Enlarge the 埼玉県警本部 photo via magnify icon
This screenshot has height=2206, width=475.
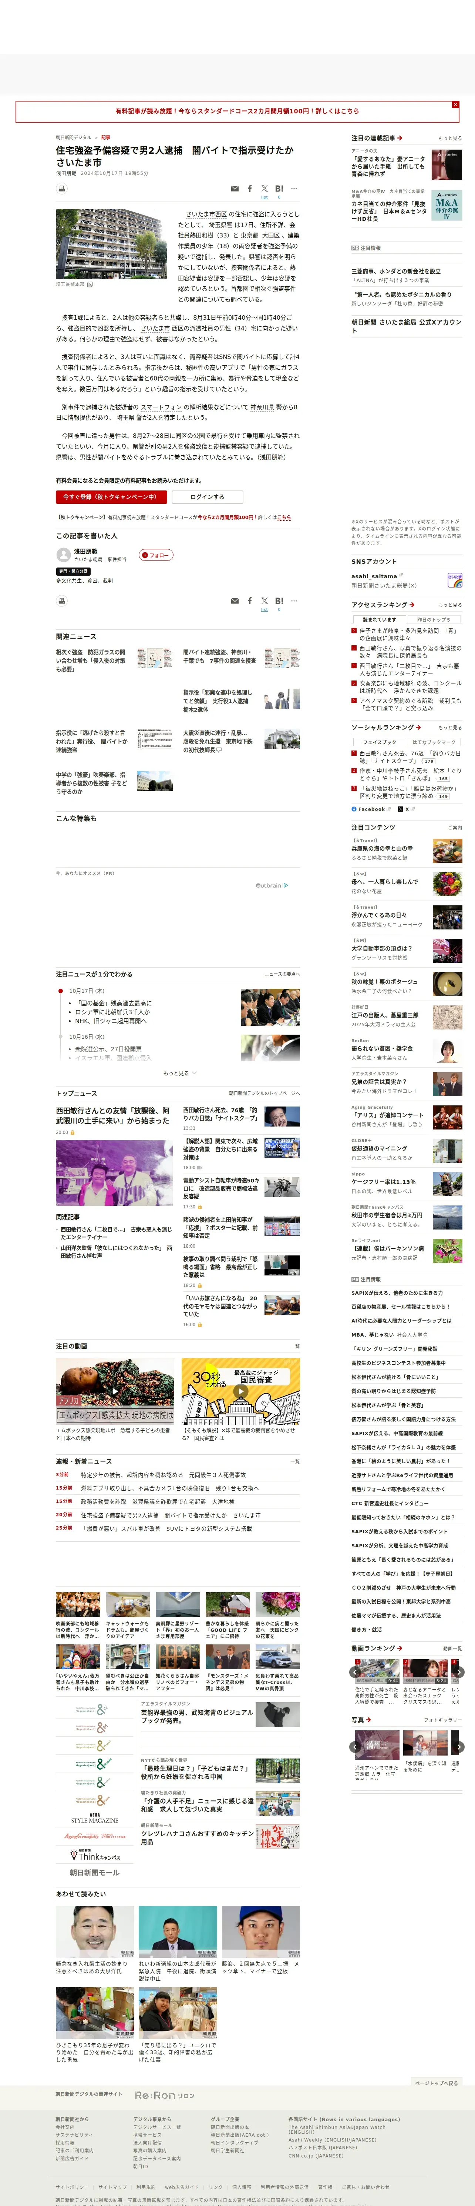(x=89, y=284)
